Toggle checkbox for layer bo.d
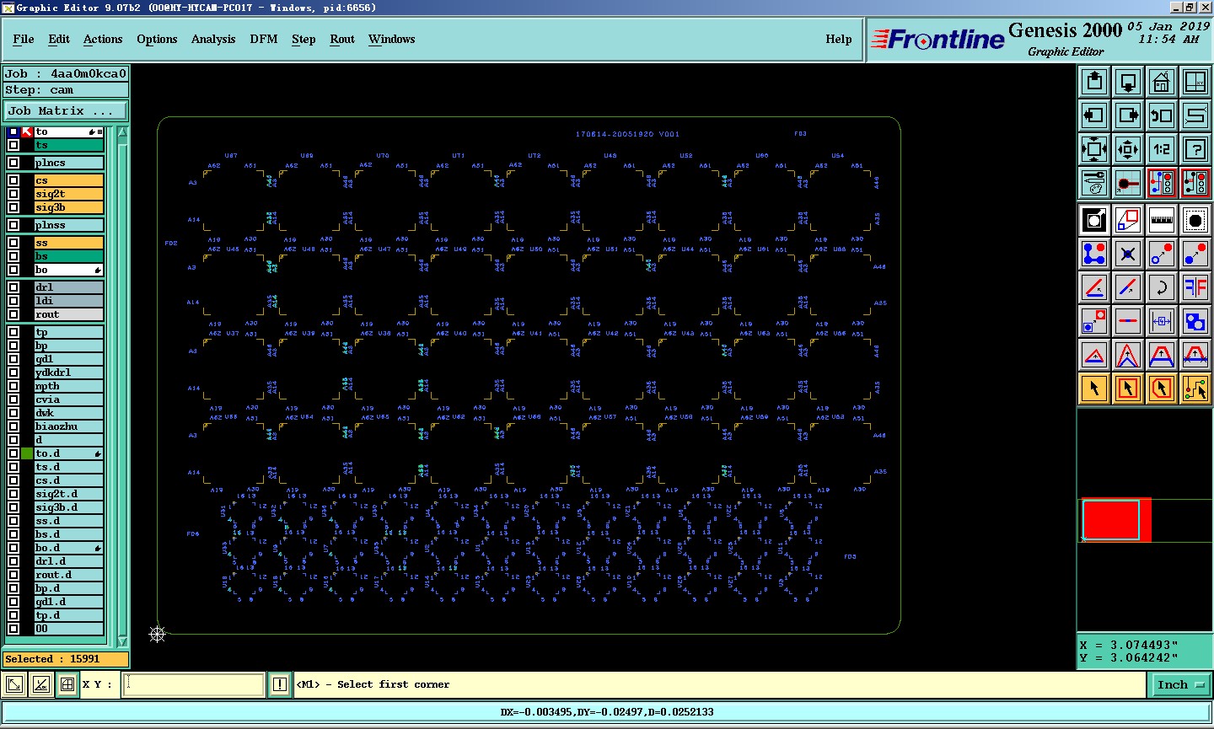The image size is (1214, 729). coord(13,548)
